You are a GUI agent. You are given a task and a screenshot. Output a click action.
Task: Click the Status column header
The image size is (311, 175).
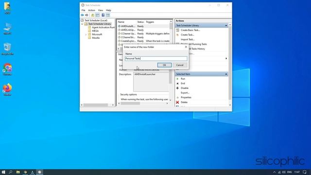140,22
